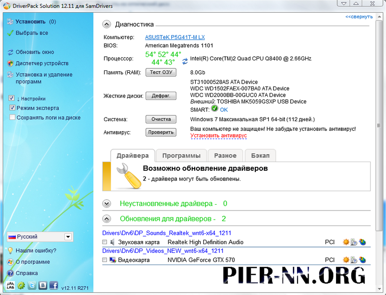The height and width of the screenshot is (295, 386).
Task: Click Нашли ошибку? in sidebar
Action: coord(36,251)
